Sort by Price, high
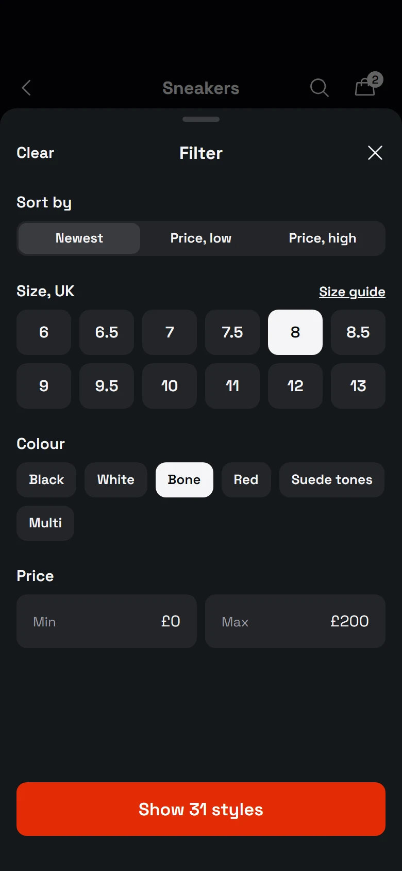402x871 pixels. click(x=323, y=238)
